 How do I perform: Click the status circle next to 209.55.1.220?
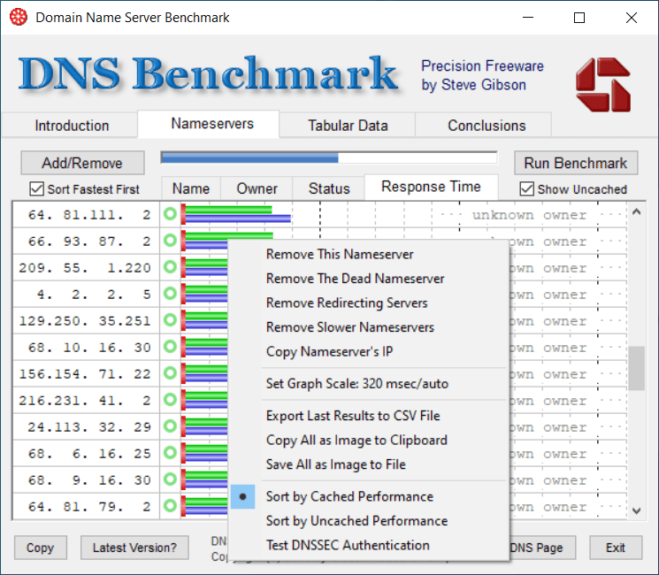coord(170,267)
